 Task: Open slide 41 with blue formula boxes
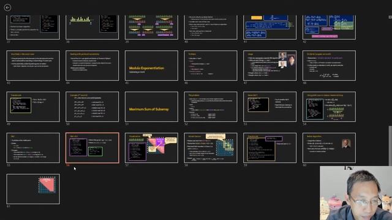click(x=269, y=27)
